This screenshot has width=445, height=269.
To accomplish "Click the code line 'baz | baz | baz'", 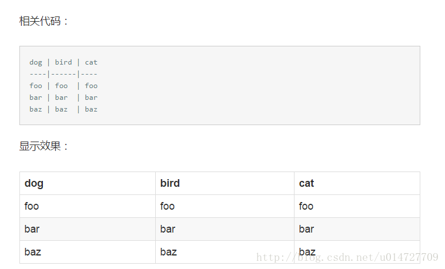I will (x=63, y=109).
